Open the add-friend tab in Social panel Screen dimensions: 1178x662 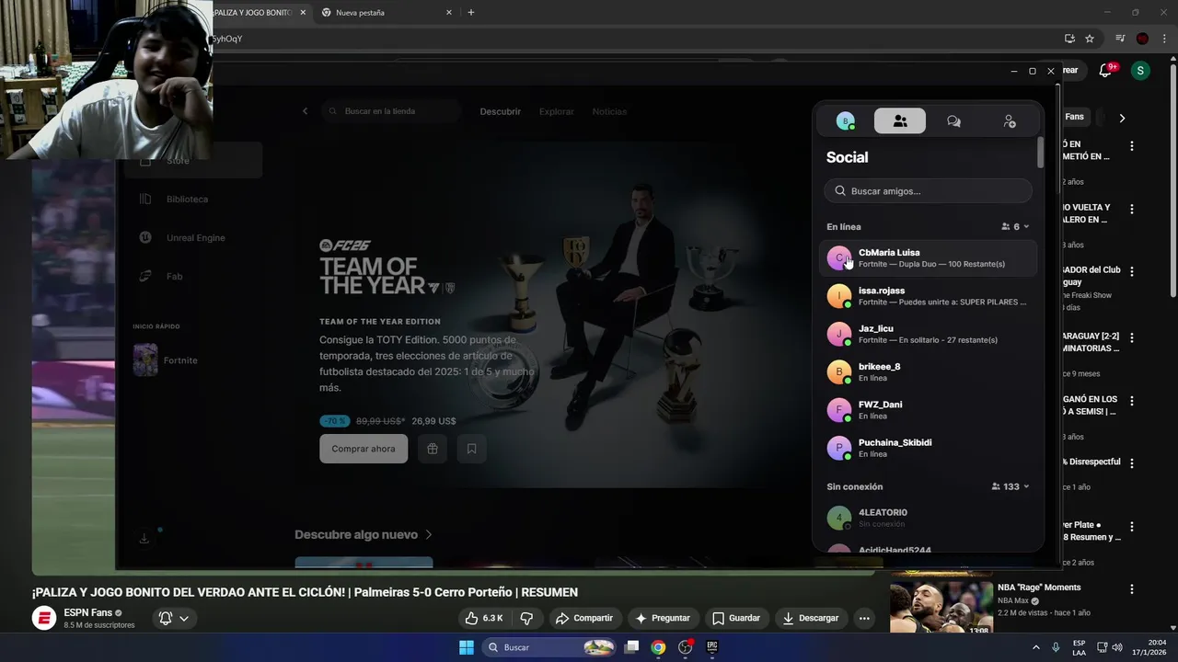tap(1010, 121)
